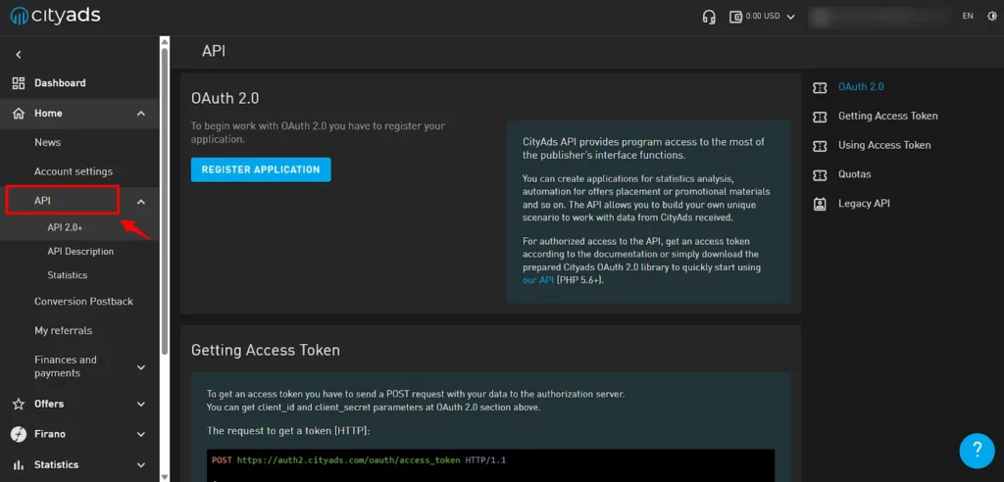Click the OAuth 2.0 ticket icon

click(x=820, y=88)
